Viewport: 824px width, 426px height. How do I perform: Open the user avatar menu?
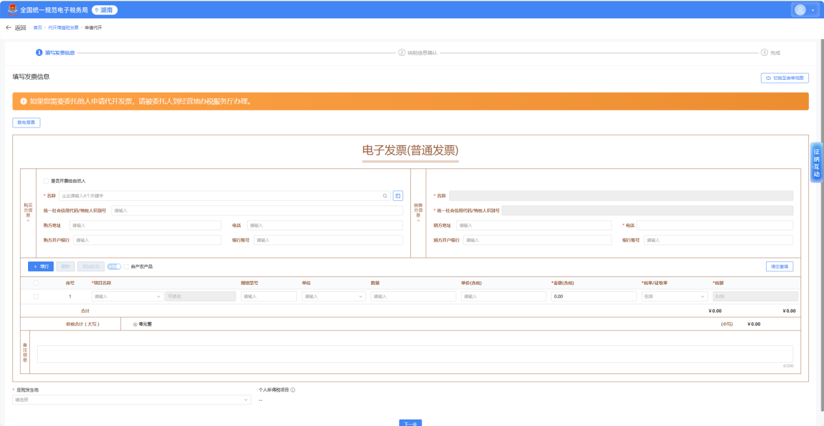[x=800, y=10]
